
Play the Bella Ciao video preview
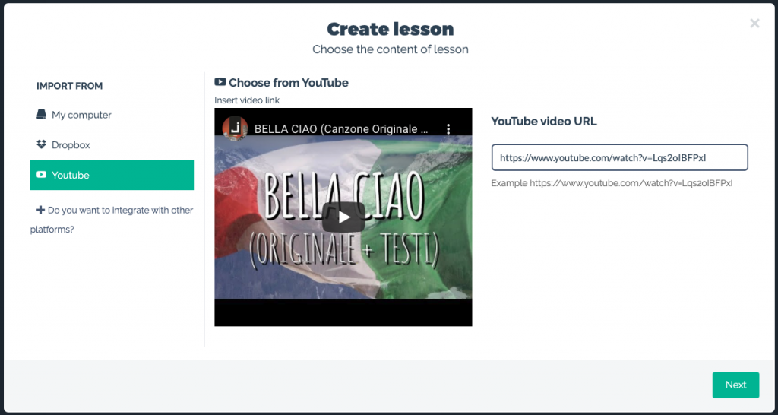343,217
